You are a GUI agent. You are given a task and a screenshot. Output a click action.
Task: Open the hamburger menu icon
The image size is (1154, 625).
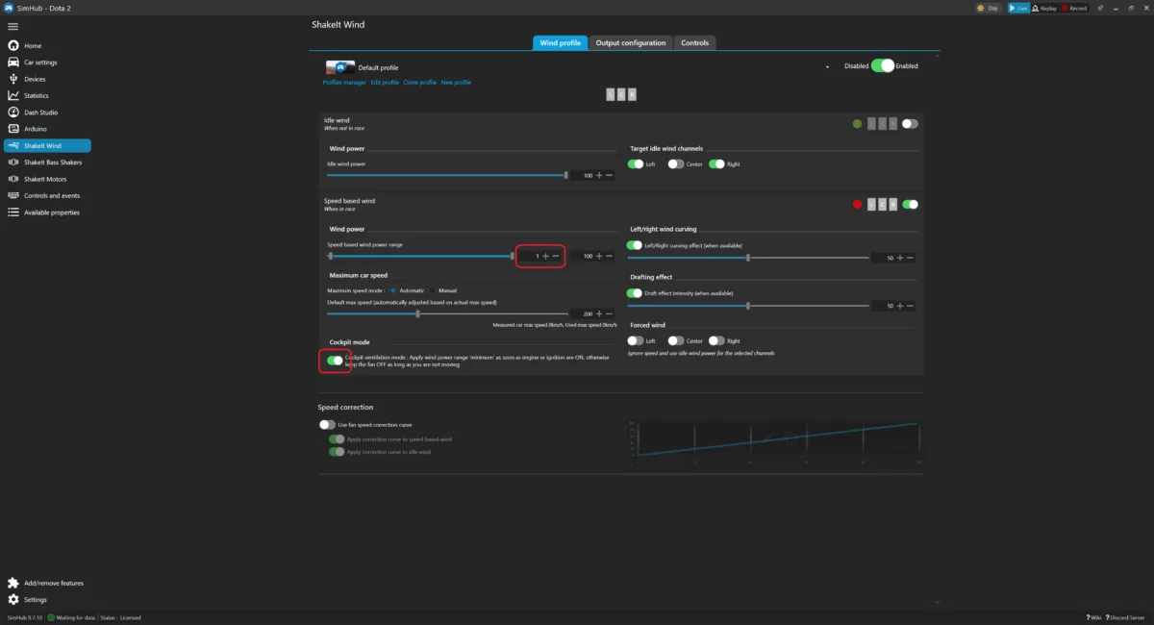(x=13, y=26)
